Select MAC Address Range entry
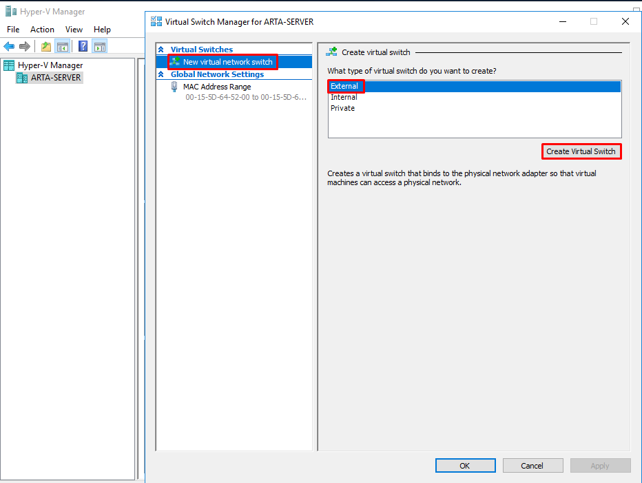Image resolution: width=642 pixels, height=483 pixels. pyautogui.click(x=217, y=87)
